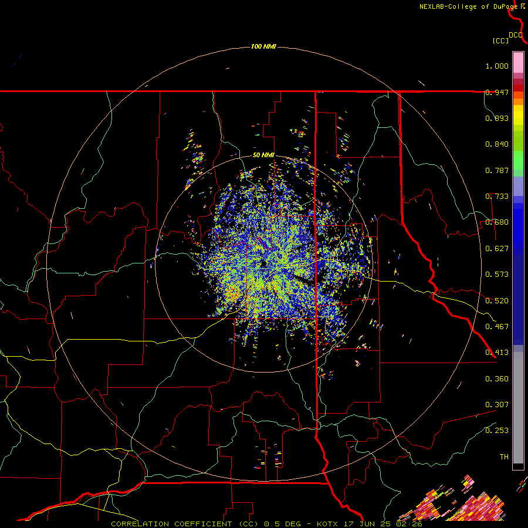This screenshot has width=528, height=528.
Task: Click the TH threshold label
Action: [x=504, y=457]
